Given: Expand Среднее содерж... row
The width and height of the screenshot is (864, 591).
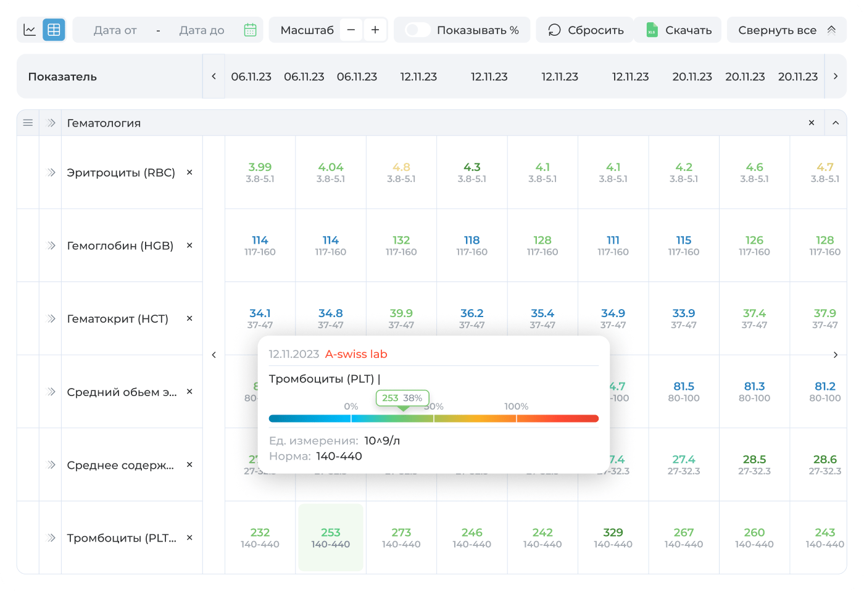Looking at the screenshot, I should [51, 465].
